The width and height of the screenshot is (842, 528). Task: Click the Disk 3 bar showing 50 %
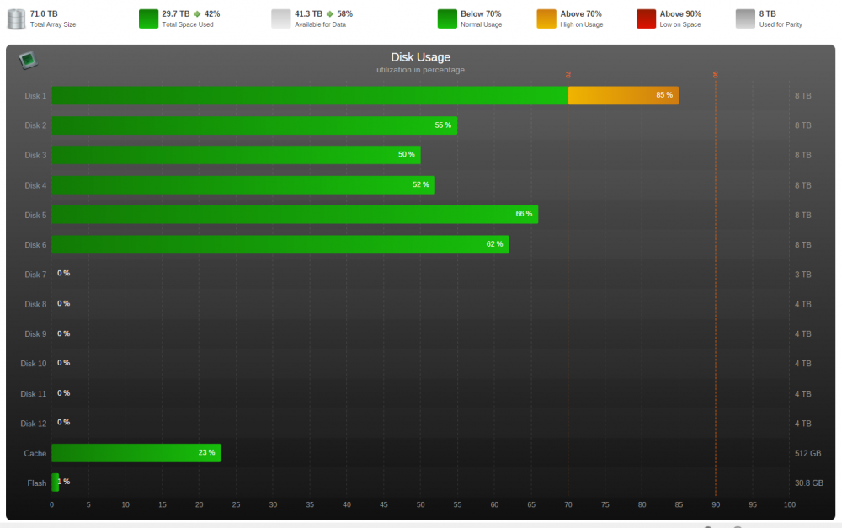tap(237, 155)
